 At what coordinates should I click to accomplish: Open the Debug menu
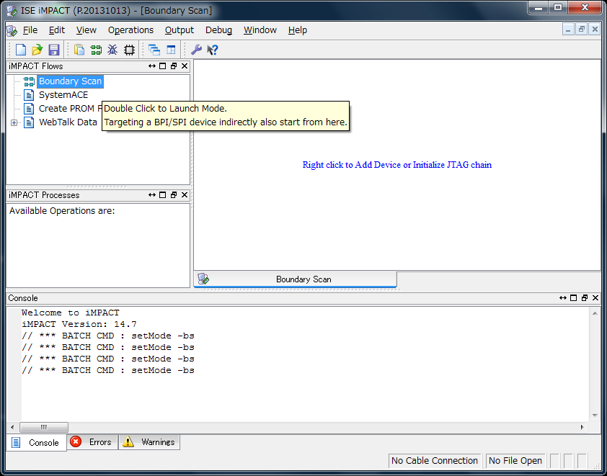coord(218,30)
